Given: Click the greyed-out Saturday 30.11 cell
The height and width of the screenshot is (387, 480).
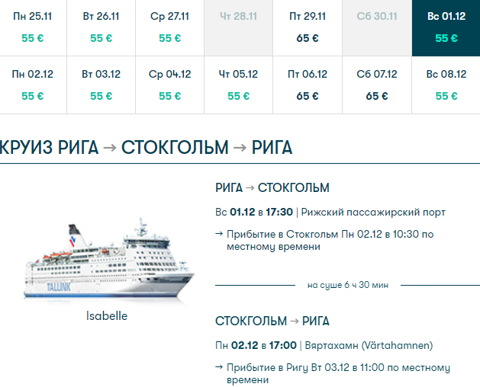Looking at the screenshot, I should coord(377,27).
